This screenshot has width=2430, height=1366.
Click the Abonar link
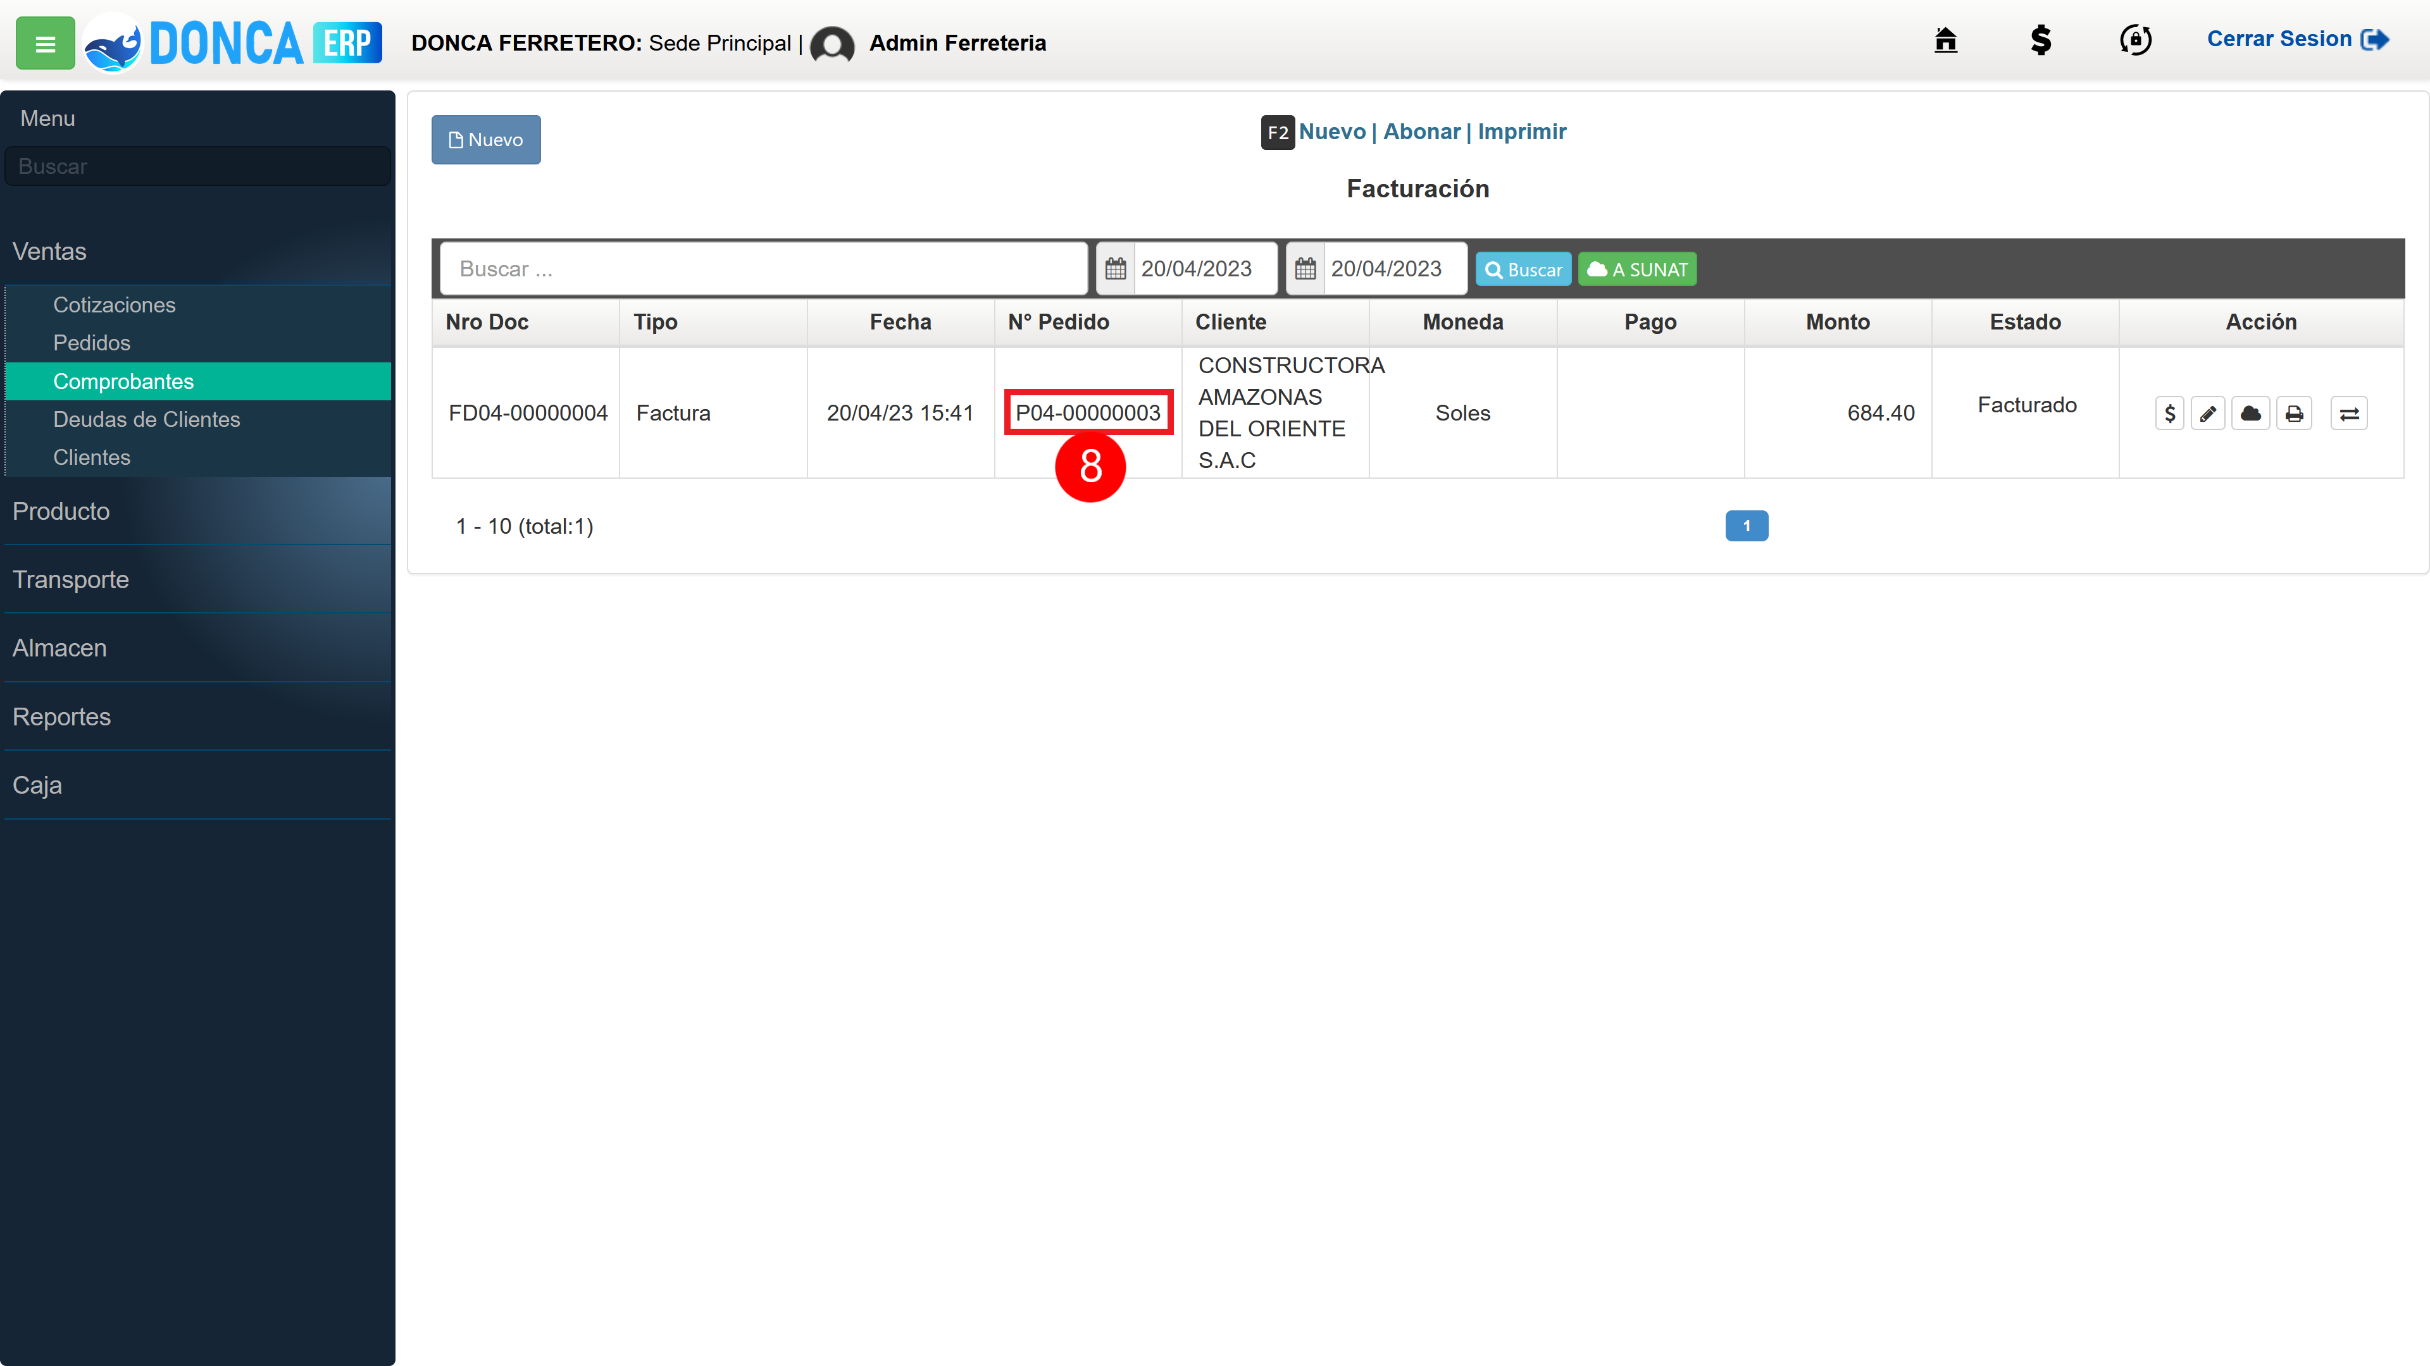tap(1421, 132)
